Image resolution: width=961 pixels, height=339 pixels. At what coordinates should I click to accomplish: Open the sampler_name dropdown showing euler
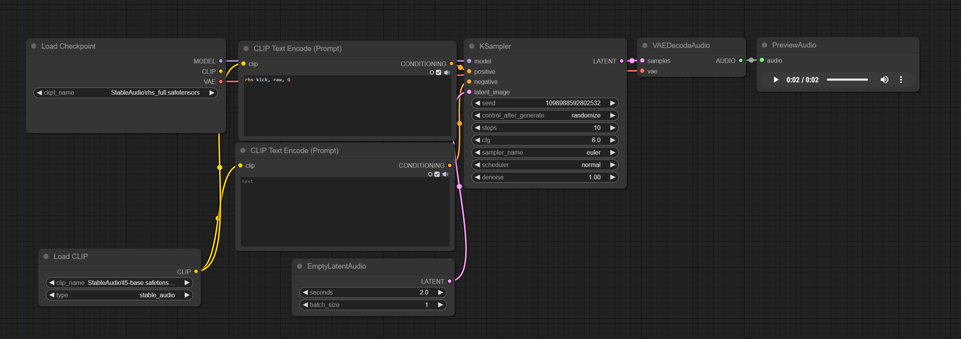(x=544, y=153)
